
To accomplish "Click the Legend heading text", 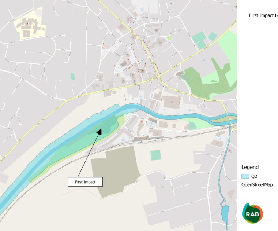I will pyautogui.click(x=250, y=167).
